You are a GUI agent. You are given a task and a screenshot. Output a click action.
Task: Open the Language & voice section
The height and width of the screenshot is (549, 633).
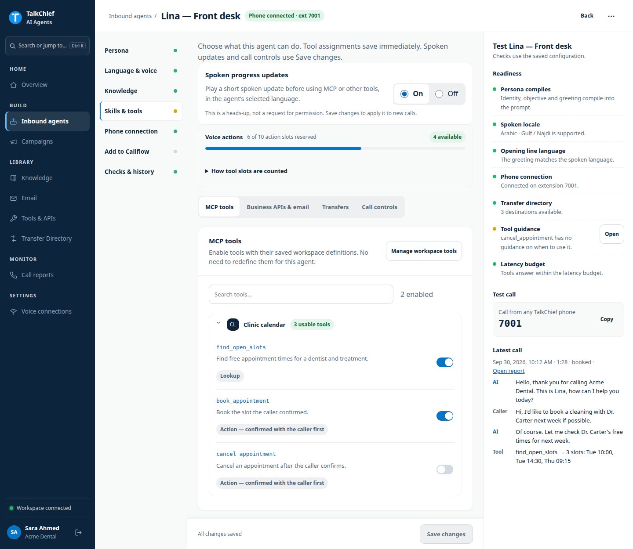pos(141,71)
